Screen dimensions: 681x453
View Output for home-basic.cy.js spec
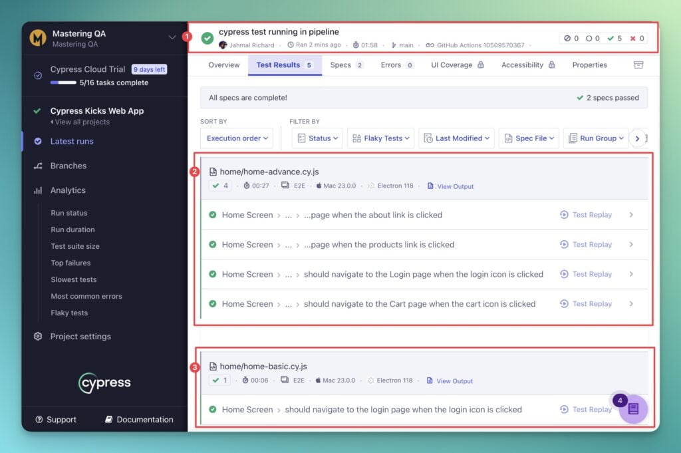[450, 381]
